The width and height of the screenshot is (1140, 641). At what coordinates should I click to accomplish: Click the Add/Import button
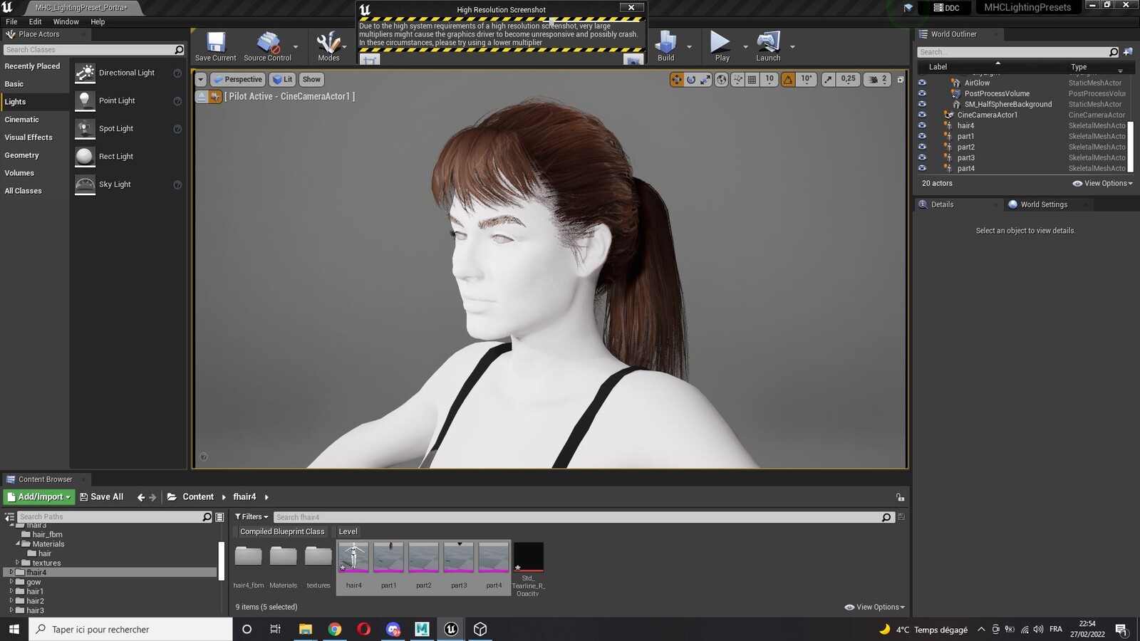pyautogui.click(x=39, y=497)
